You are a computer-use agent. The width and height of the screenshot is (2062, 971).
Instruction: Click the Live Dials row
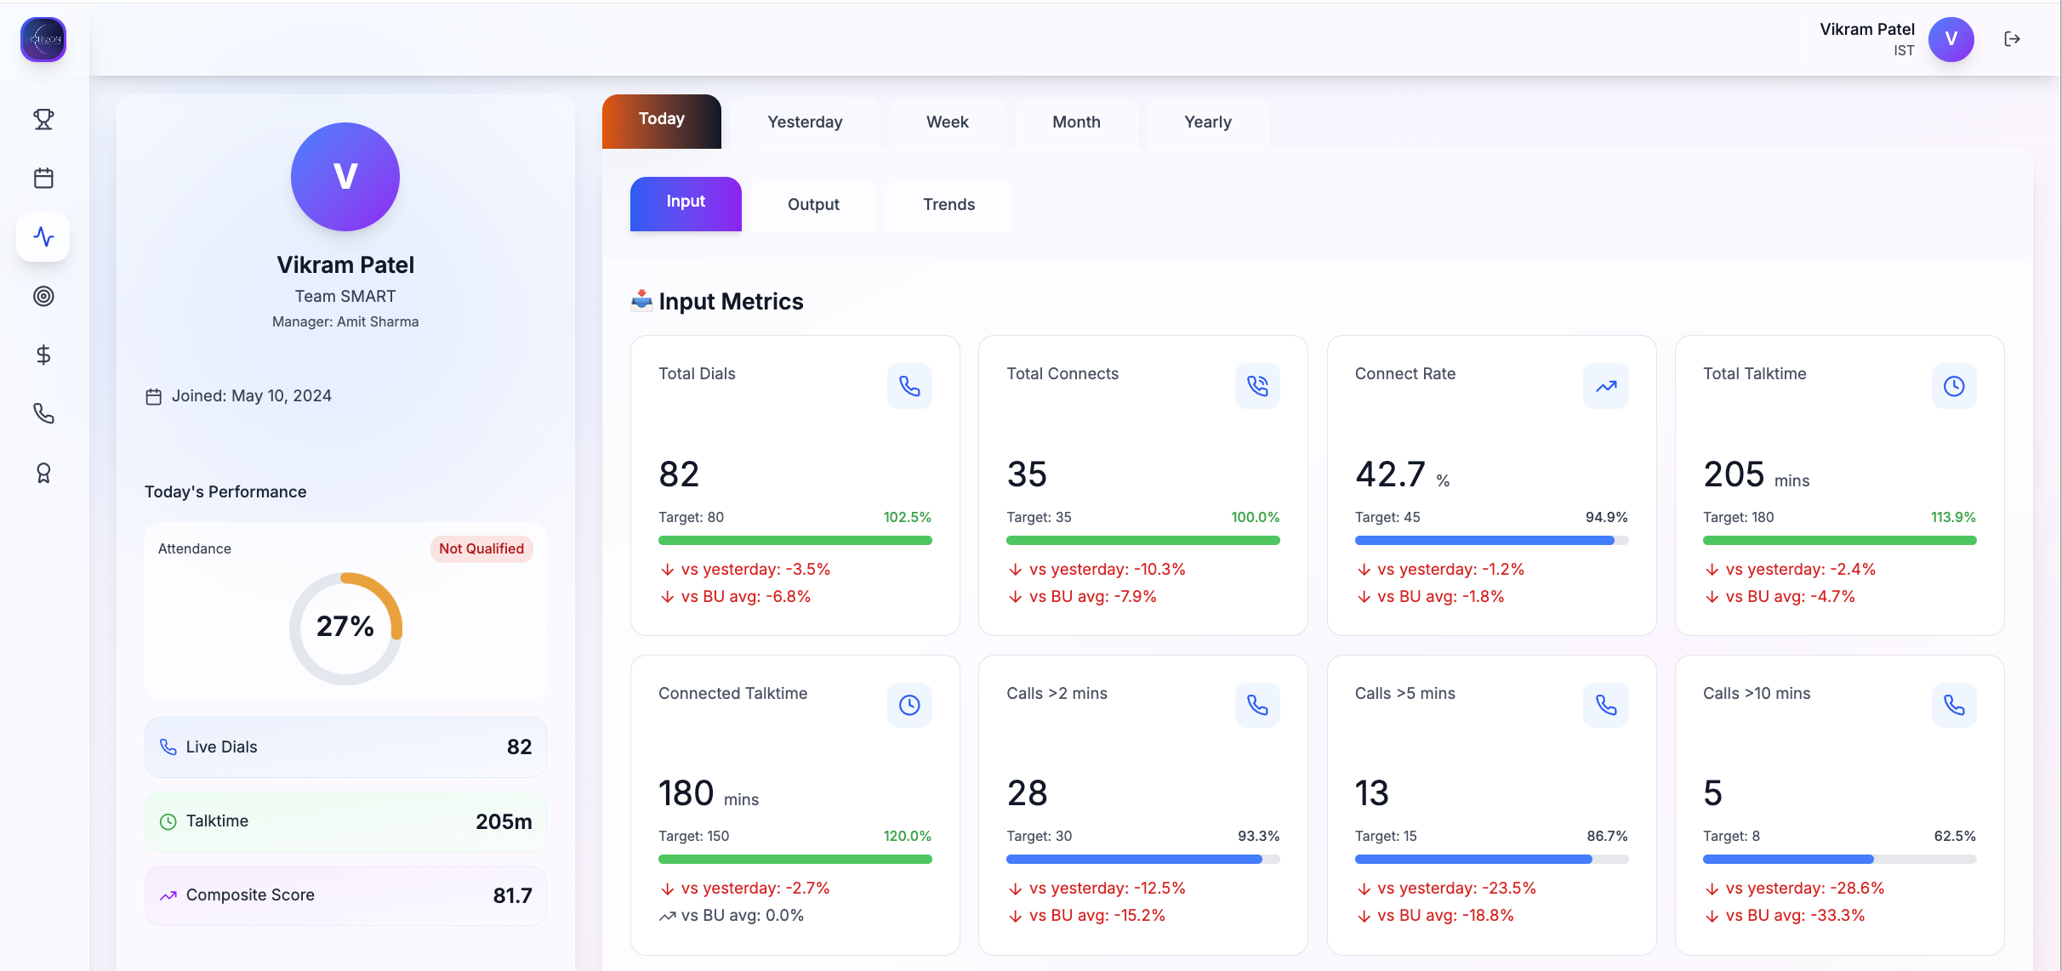coord(345,747)
